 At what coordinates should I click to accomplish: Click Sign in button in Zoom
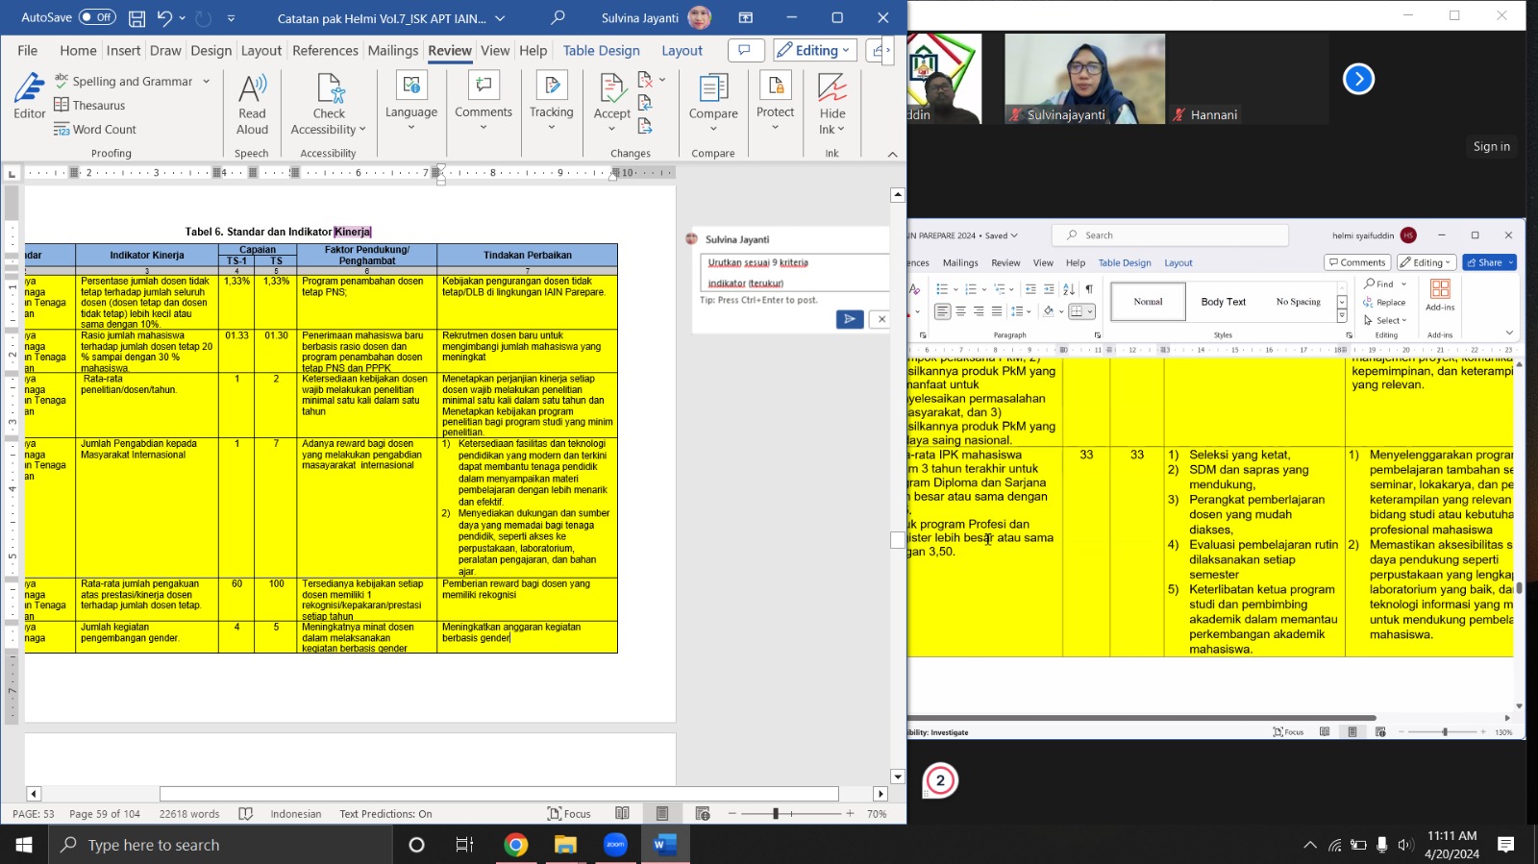tap(1491, 147)
